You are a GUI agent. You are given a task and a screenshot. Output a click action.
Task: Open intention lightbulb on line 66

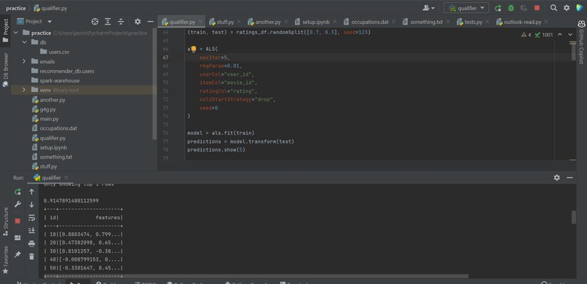coord(194,49)
